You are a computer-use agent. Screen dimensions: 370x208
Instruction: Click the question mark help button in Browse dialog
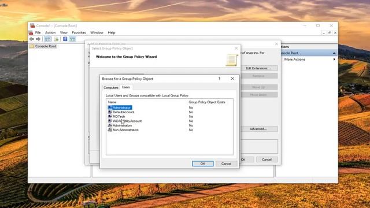tap(219, 79)
